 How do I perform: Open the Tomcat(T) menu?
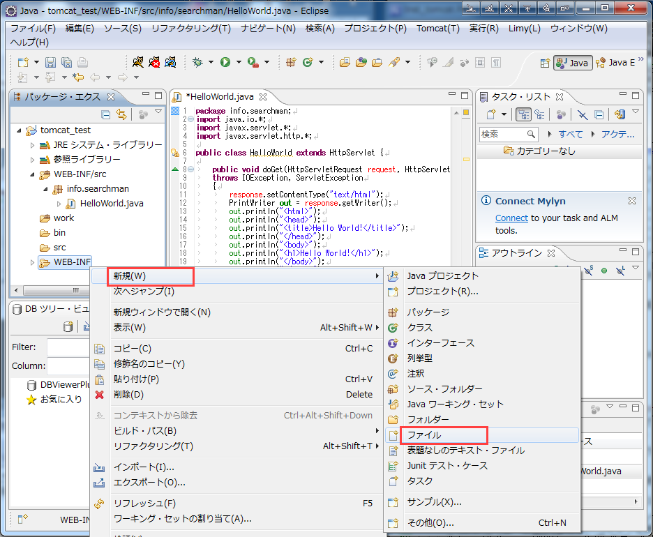pyautogui.click(x=438, y=29)
